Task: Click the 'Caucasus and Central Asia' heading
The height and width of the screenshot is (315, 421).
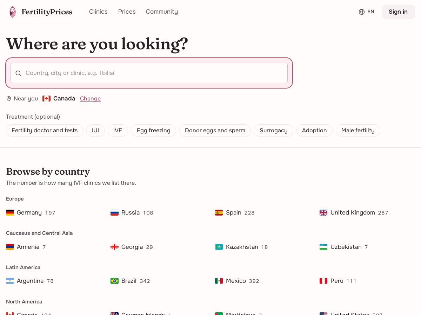Action: click(x=39, y=233)
